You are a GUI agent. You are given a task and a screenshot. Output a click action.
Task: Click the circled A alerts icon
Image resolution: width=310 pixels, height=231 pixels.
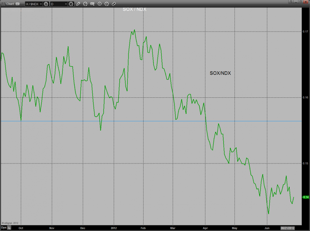107,4
